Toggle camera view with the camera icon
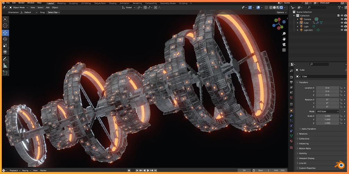The height and width of the screenshot is (174, 349). (284, 45)
